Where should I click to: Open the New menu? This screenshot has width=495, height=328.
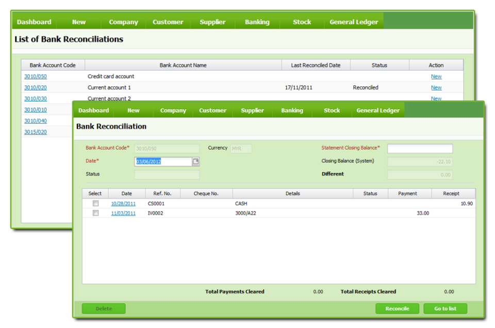click(x=133, y=110)
